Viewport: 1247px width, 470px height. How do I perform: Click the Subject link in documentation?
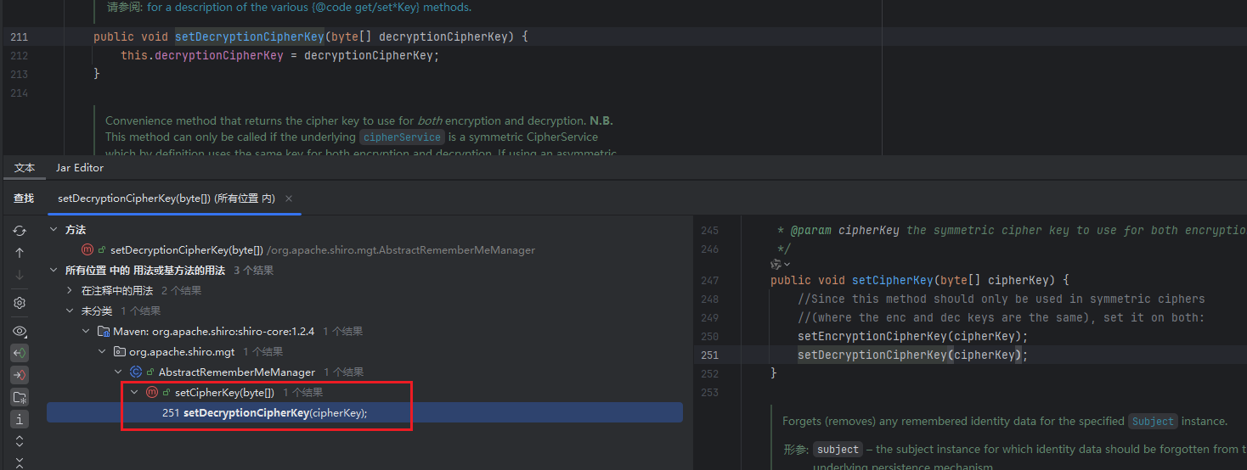coord(1153,422)
